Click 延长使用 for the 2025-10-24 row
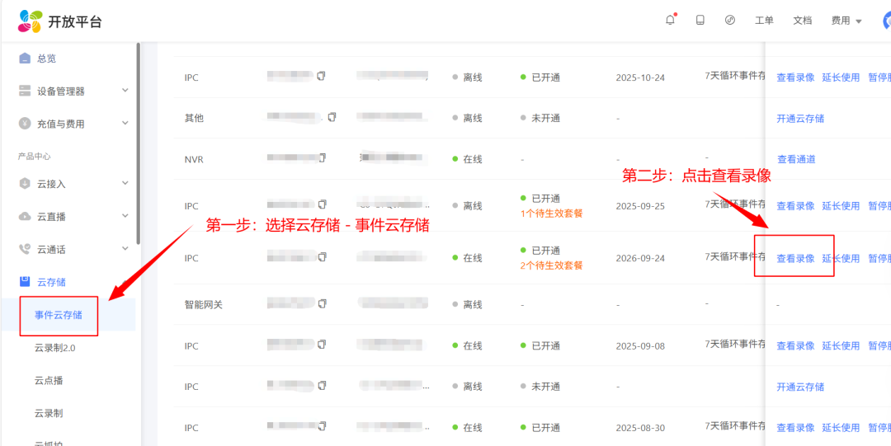Screen dimensions: 891x446 coord(841,77)
